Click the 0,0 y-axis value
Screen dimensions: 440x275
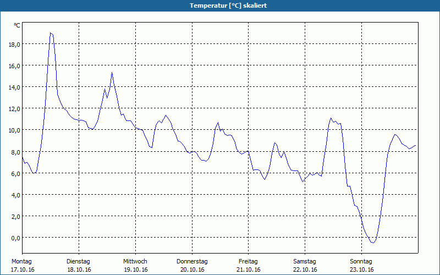click(15, 238)
